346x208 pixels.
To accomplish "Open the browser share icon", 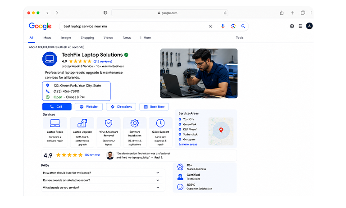I will (282, 13).
